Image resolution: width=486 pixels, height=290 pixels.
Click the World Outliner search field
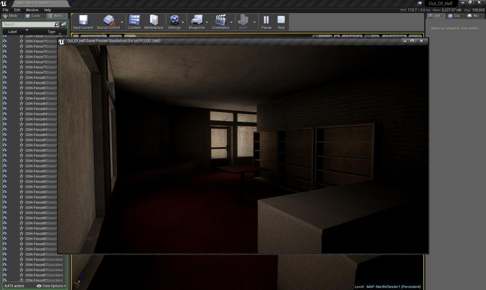pos(27,24)
